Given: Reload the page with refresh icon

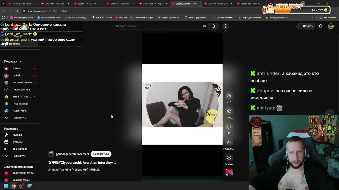Looking at the screenshot, I should 16,11.
